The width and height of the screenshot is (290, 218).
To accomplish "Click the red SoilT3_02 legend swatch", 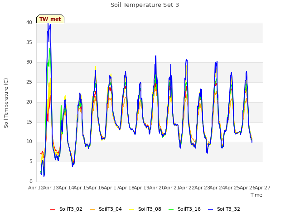I will 53,210.
